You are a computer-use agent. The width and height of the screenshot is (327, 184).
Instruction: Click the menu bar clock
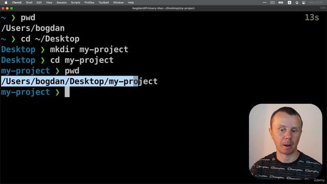[316, 3]
